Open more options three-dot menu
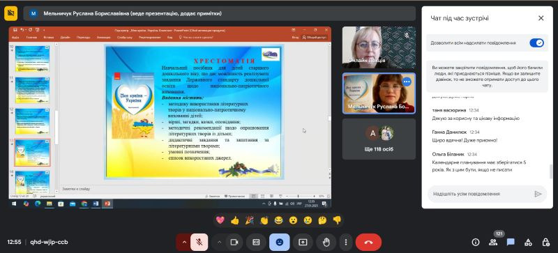This screenshot has height=253, width=558. [346, 243]
